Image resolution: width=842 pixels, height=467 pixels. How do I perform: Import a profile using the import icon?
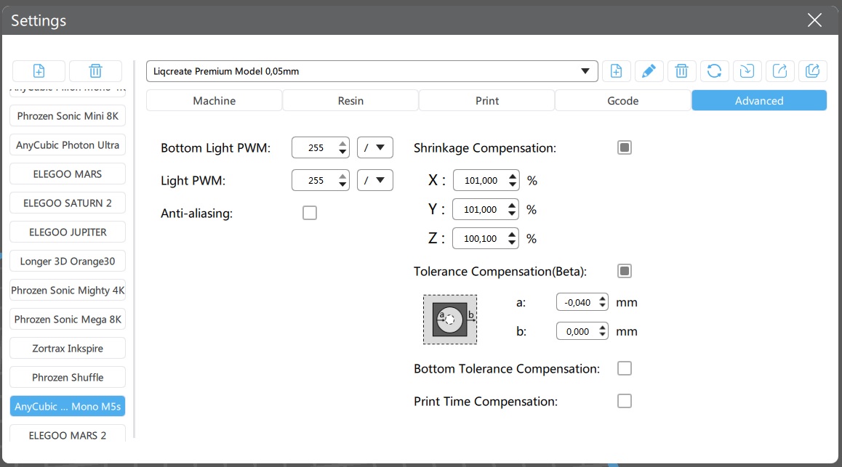(747, 70)
